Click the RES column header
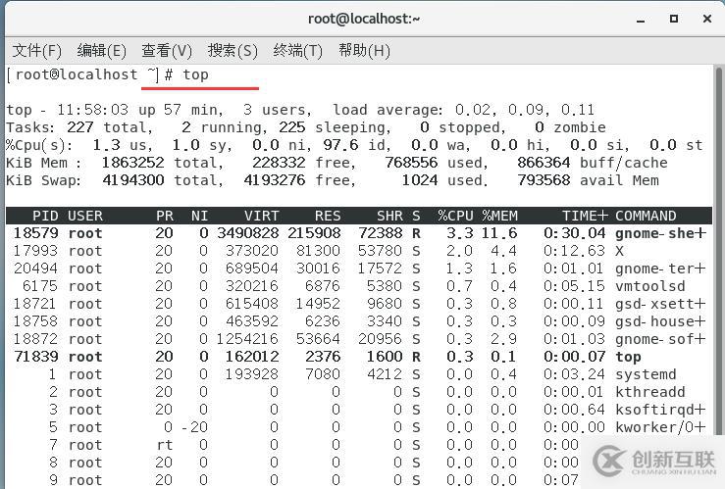The height and width of the screenshot is (489, 725). 328,216
